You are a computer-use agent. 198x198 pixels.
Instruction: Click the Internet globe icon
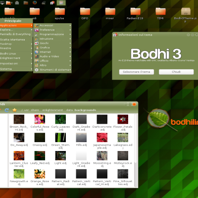pyautogui.click(x=37, y=52)
